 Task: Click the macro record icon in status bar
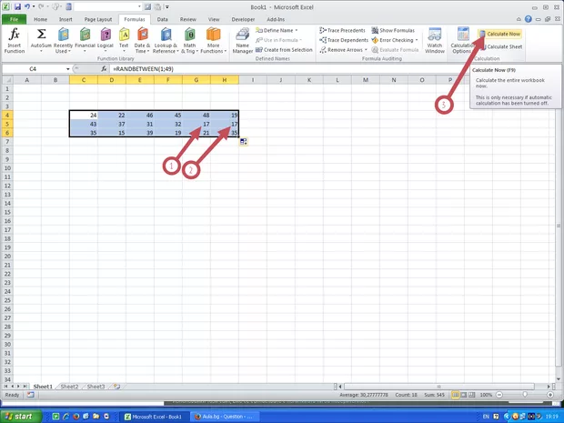[31, 395]
